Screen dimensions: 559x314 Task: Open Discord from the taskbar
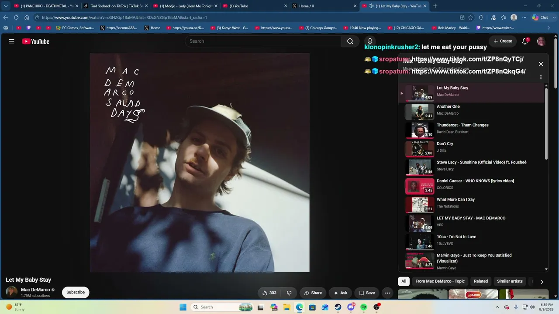point(351,307)
